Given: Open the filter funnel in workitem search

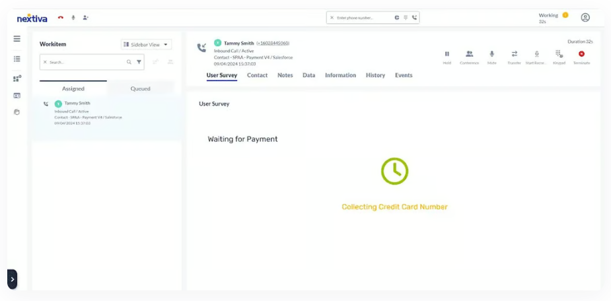Looking at the screenshot, I should 139,62.
